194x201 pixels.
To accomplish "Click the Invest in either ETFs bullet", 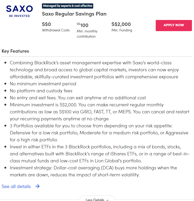I will 99,154.
